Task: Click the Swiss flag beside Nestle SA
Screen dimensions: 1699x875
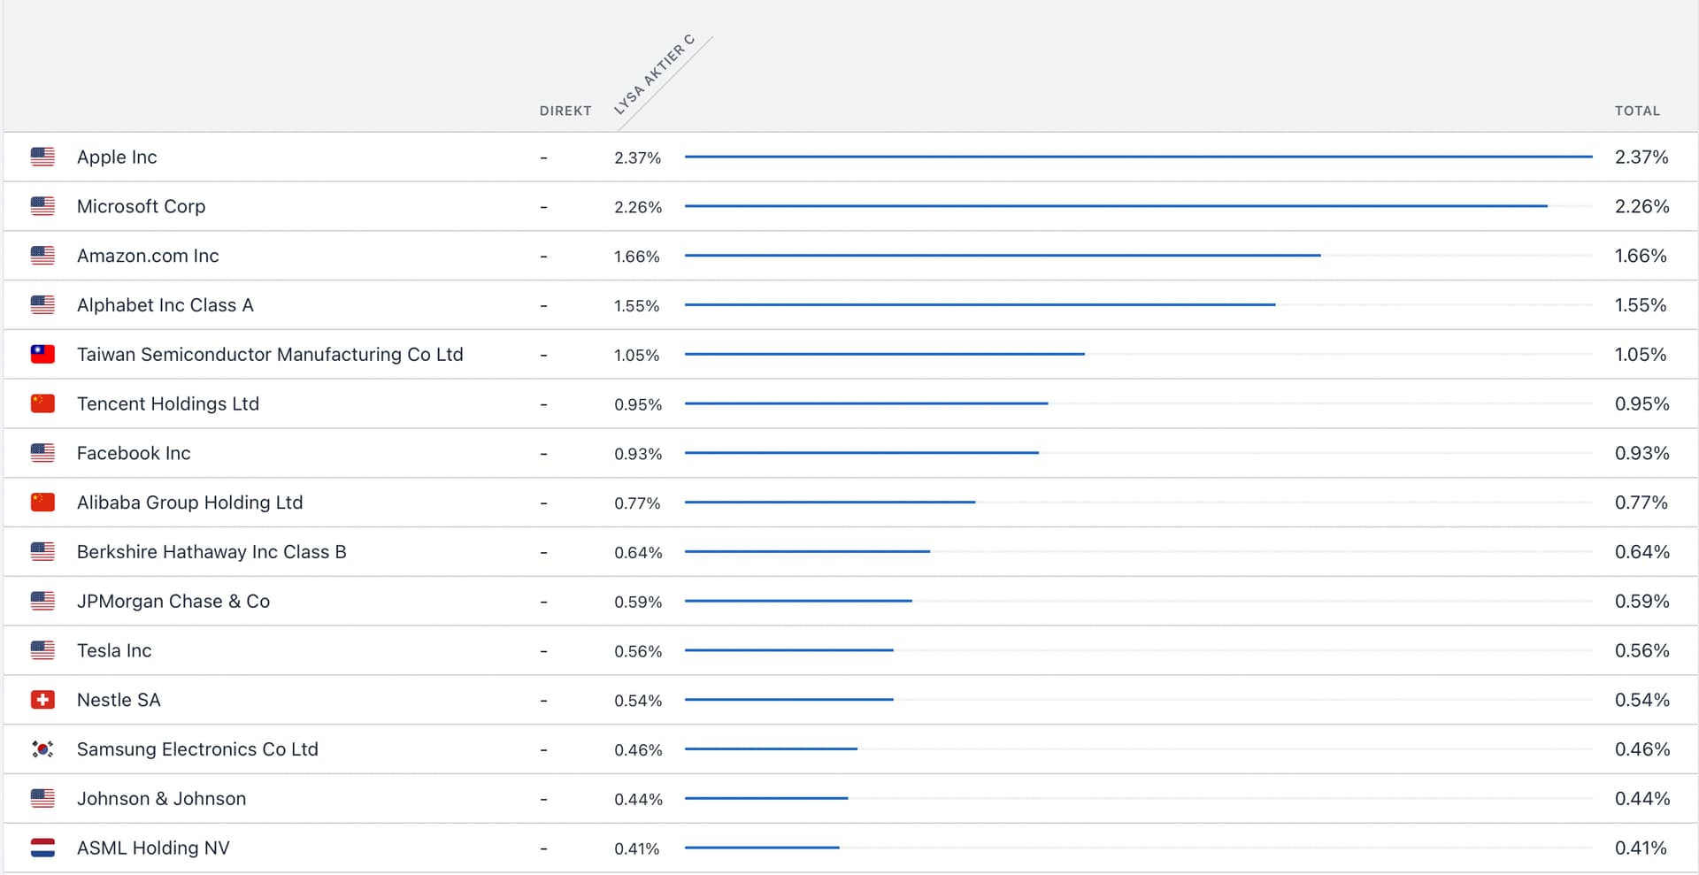Action: [x=42, y=700]
